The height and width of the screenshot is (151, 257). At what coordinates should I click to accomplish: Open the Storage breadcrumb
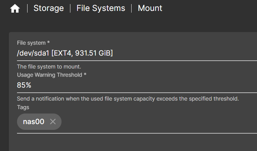point(49,8)
